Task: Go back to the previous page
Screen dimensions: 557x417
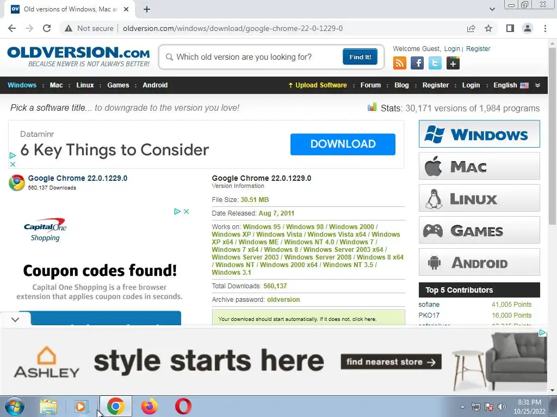Action: pyautogui.click(x=12, y=28)
